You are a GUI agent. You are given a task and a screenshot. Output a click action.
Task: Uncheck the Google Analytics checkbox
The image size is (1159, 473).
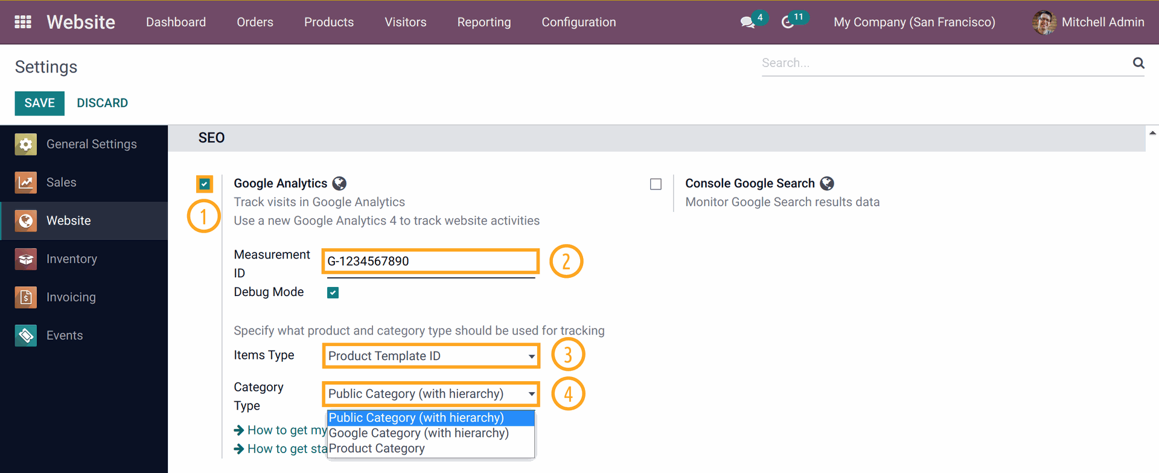point(205,184)
